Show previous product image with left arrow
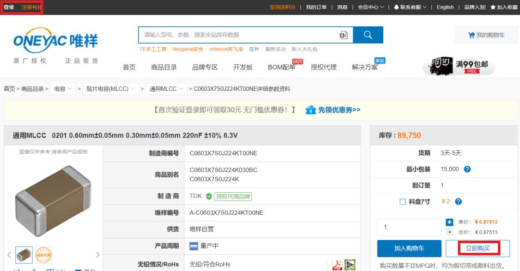The image size is (520, 271). [x=9, y=255]
